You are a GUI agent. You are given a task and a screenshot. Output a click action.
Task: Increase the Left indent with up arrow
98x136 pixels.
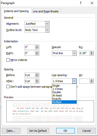(x=37, y=46)
